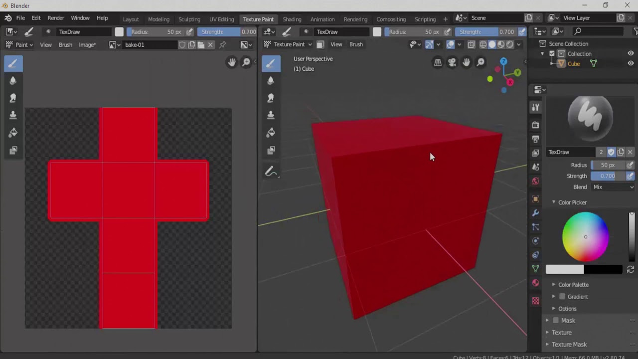Select the Fill tool in image editor

[13, 133]
